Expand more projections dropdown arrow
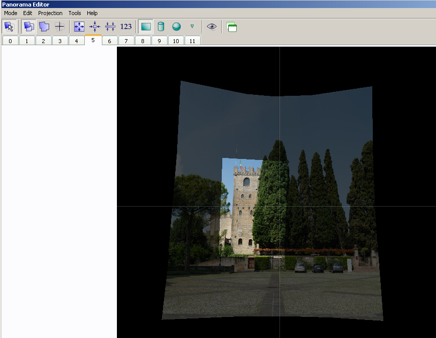The width and height of the screenshot is (436, 338). tap(192, 27)
